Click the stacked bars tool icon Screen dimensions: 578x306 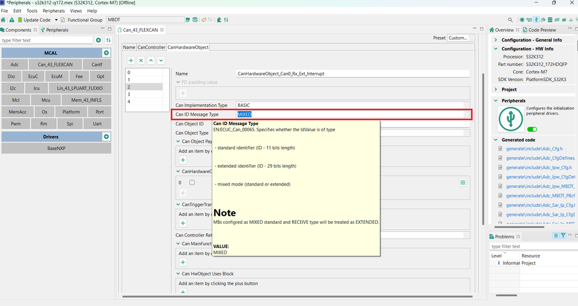(x=550, y=20)
